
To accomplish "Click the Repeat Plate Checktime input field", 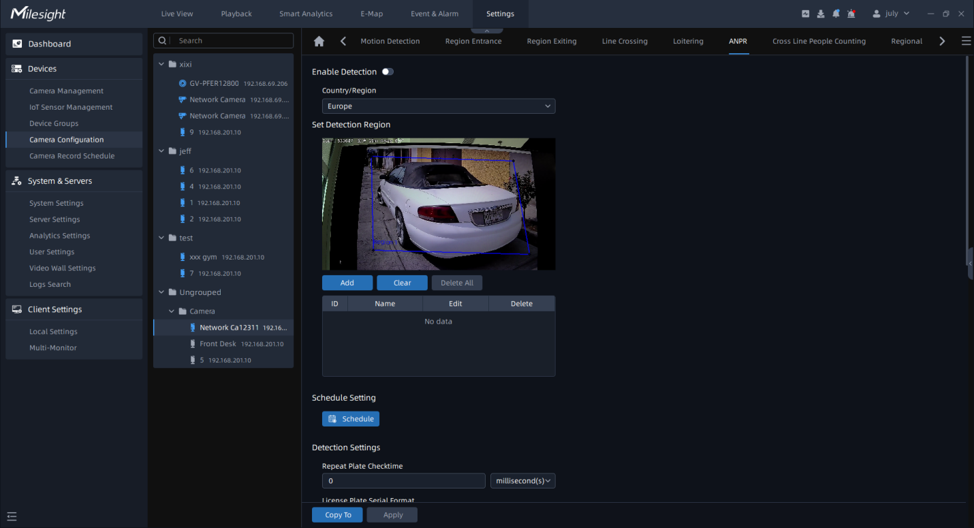I will pyautogui.click(x=403, y=481).
